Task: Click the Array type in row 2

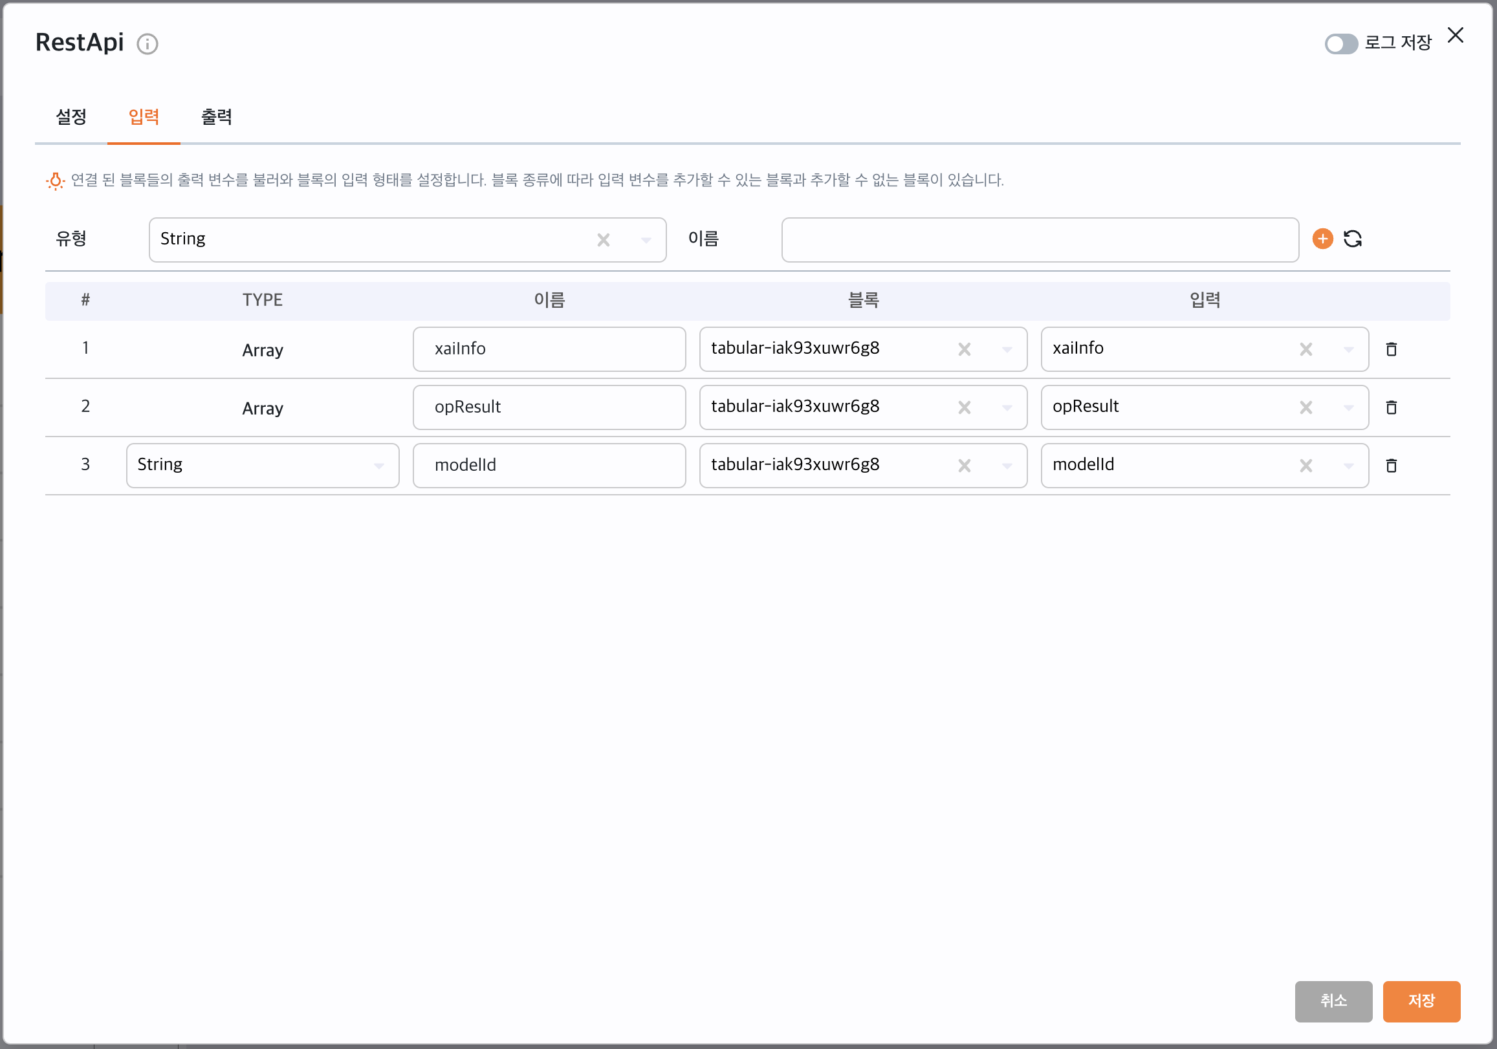Action: (262, 408)
